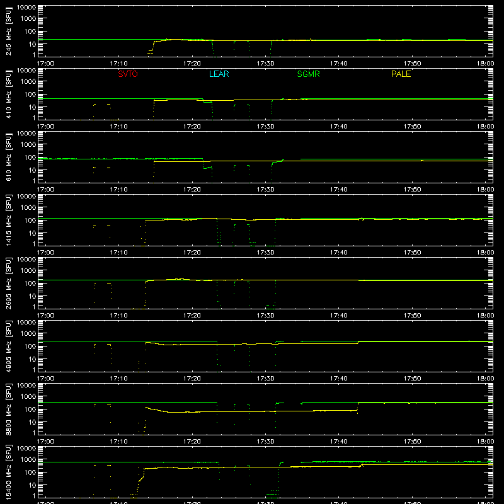Click the 10000 y-tick of the 245 MHz plot

(26, 8)
